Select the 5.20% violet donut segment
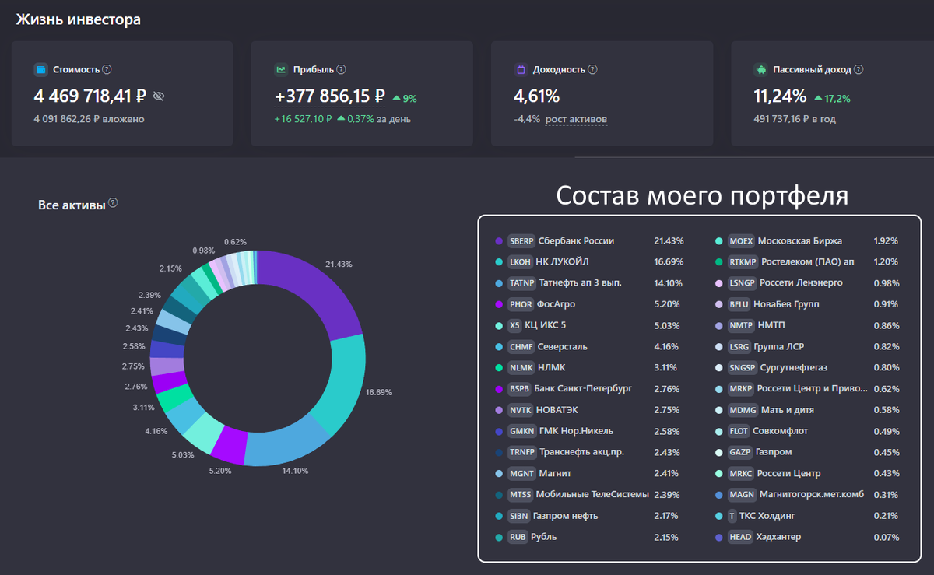This screenshot has height=575, width=934. 230,444
